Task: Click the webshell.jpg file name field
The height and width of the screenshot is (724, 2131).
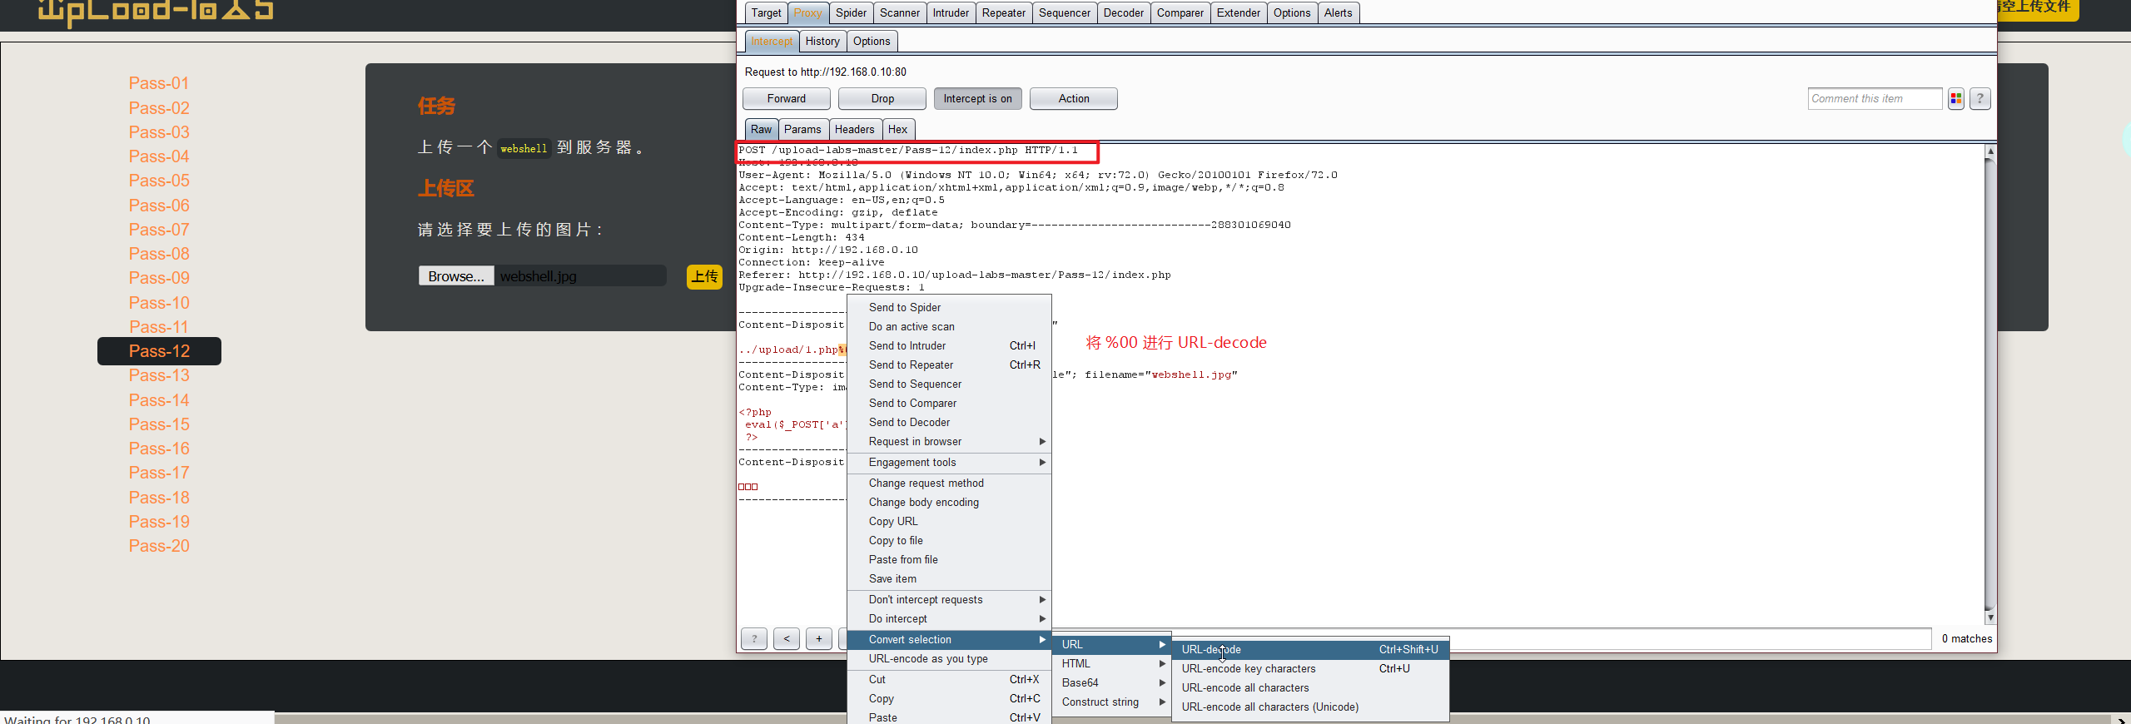Action: pos(580,276)
